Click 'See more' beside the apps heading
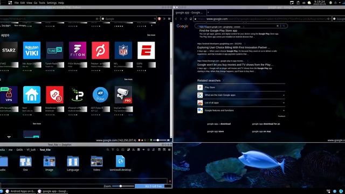 click(x=151, y=35)
